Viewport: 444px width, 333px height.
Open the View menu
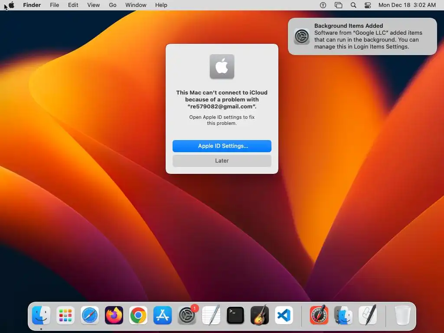pos(94,5)
